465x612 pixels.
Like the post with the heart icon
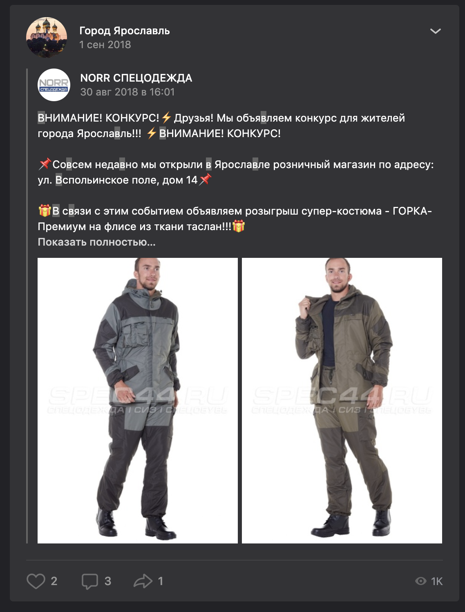(x=36, y=581)
